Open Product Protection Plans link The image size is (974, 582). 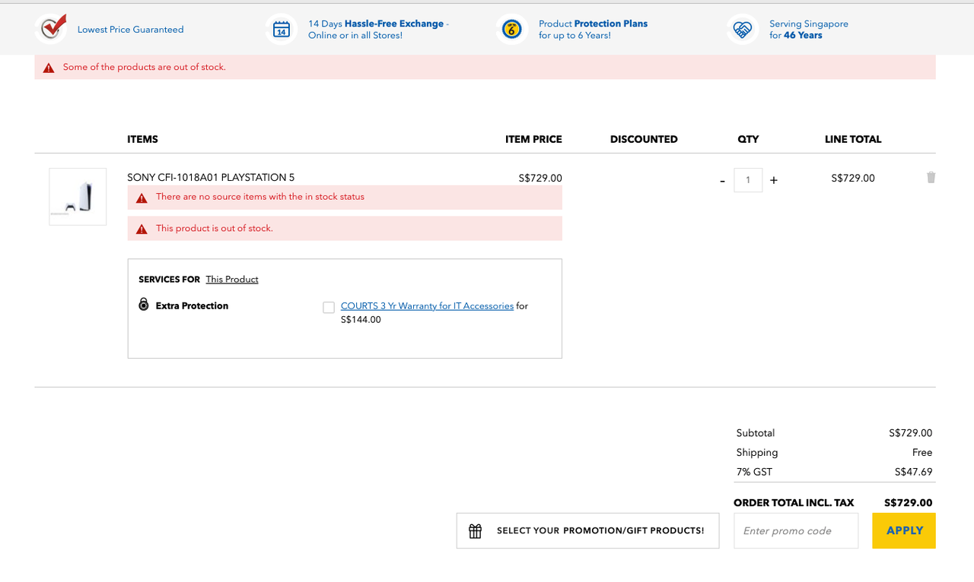[x=593, y=30]
